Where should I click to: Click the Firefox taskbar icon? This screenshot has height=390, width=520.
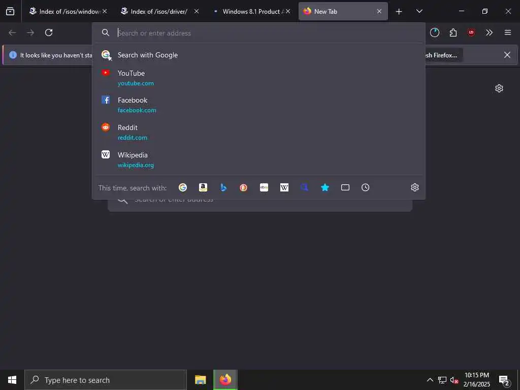225,380
